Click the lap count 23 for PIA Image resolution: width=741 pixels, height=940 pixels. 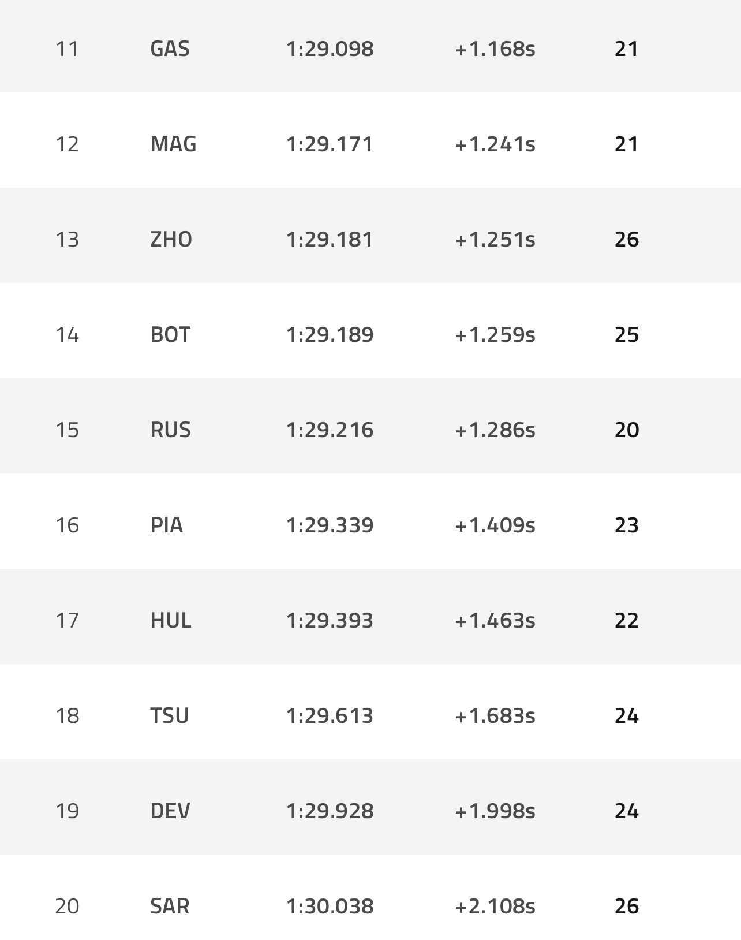(626, 525)
